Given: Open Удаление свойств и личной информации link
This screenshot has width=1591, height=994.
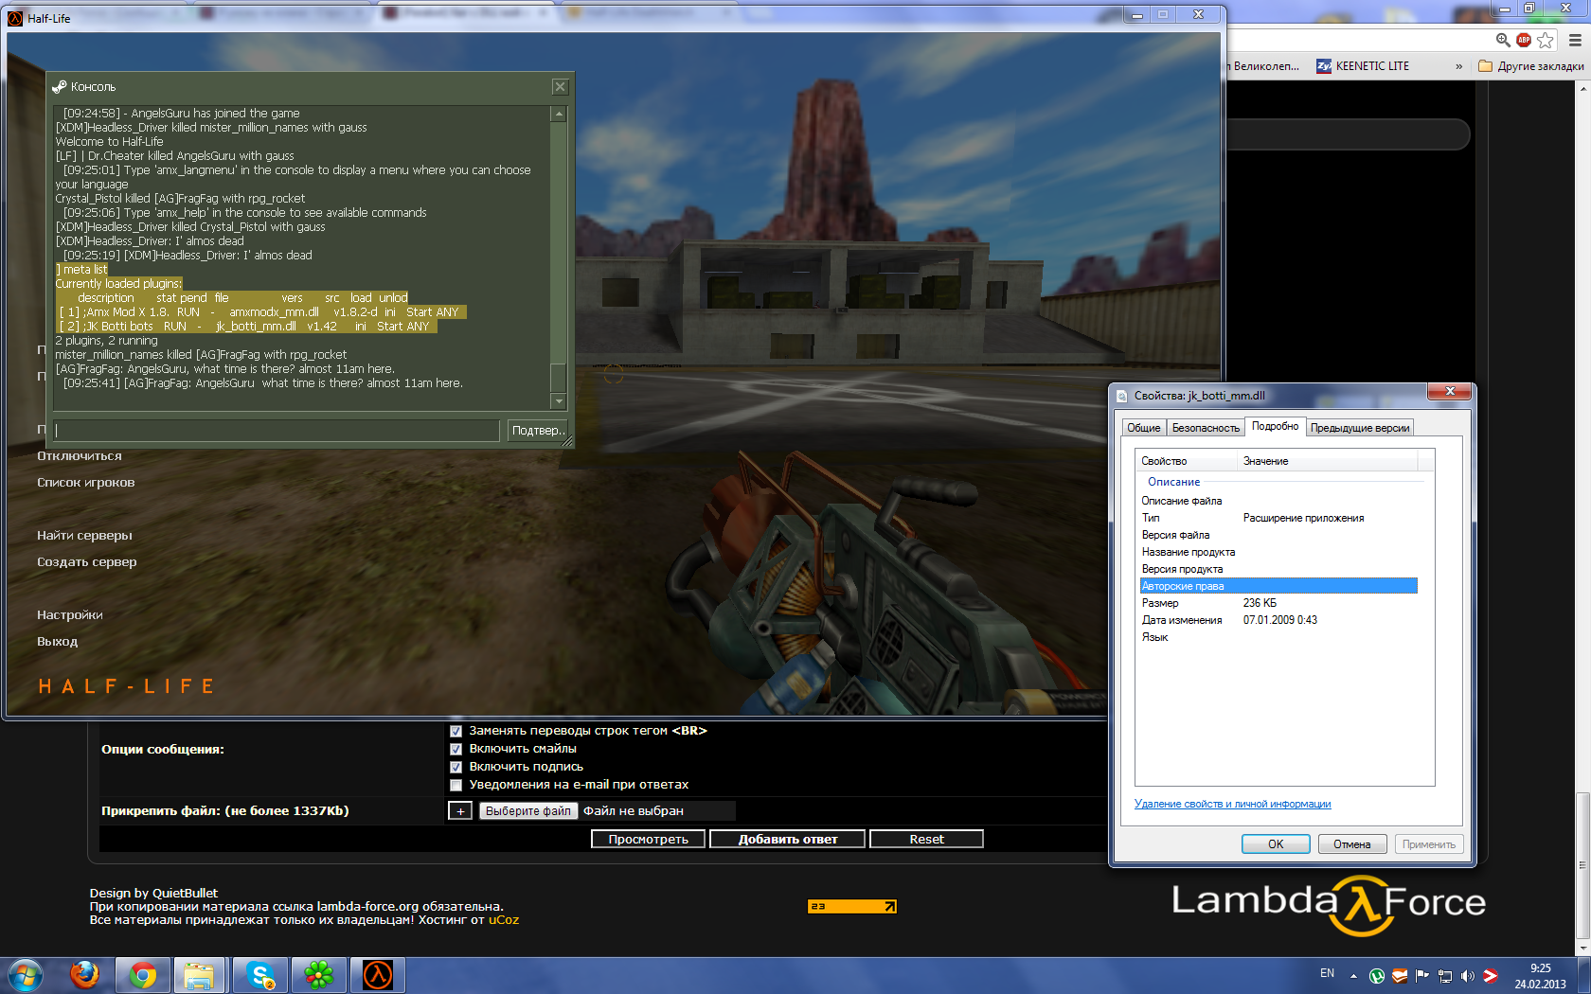Looking at the screenshot, I should pos(1232,804).
